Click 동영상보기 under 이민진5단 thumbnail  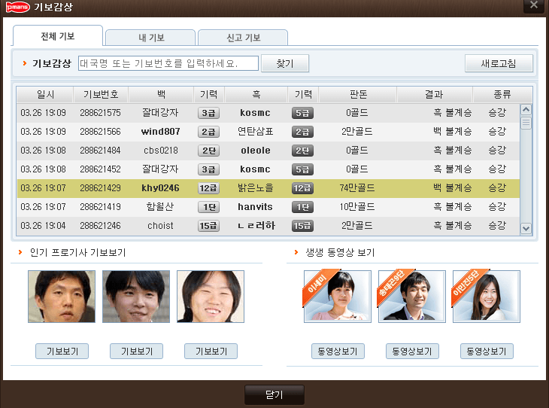point(487,352)
